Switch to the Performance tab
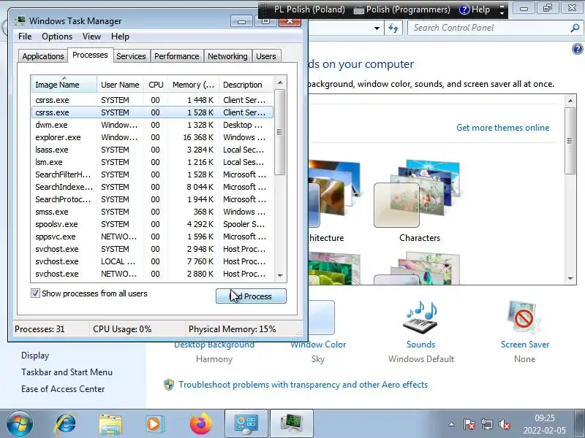The height and width of the screenshot is (438, 585). tap(176, 56)
